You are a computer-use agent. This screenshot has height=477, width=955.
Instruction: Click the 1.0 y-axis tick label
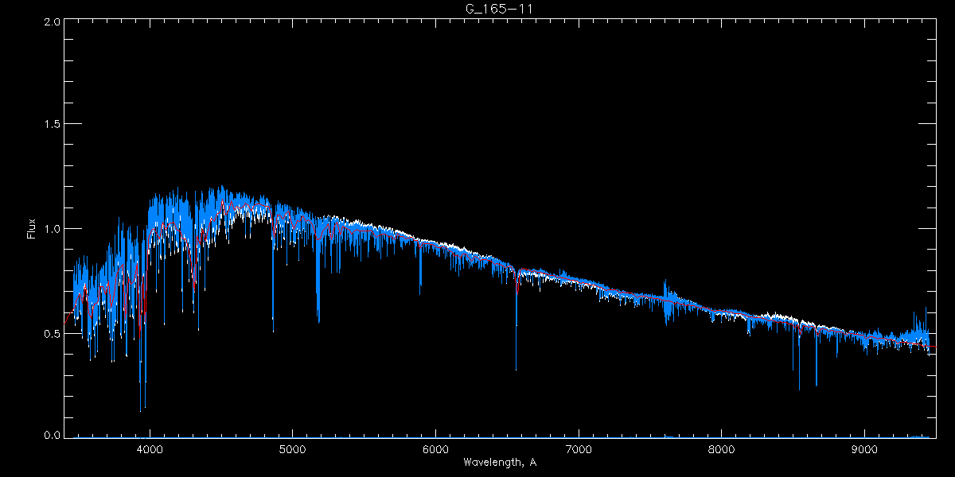[x=52, y=229]
